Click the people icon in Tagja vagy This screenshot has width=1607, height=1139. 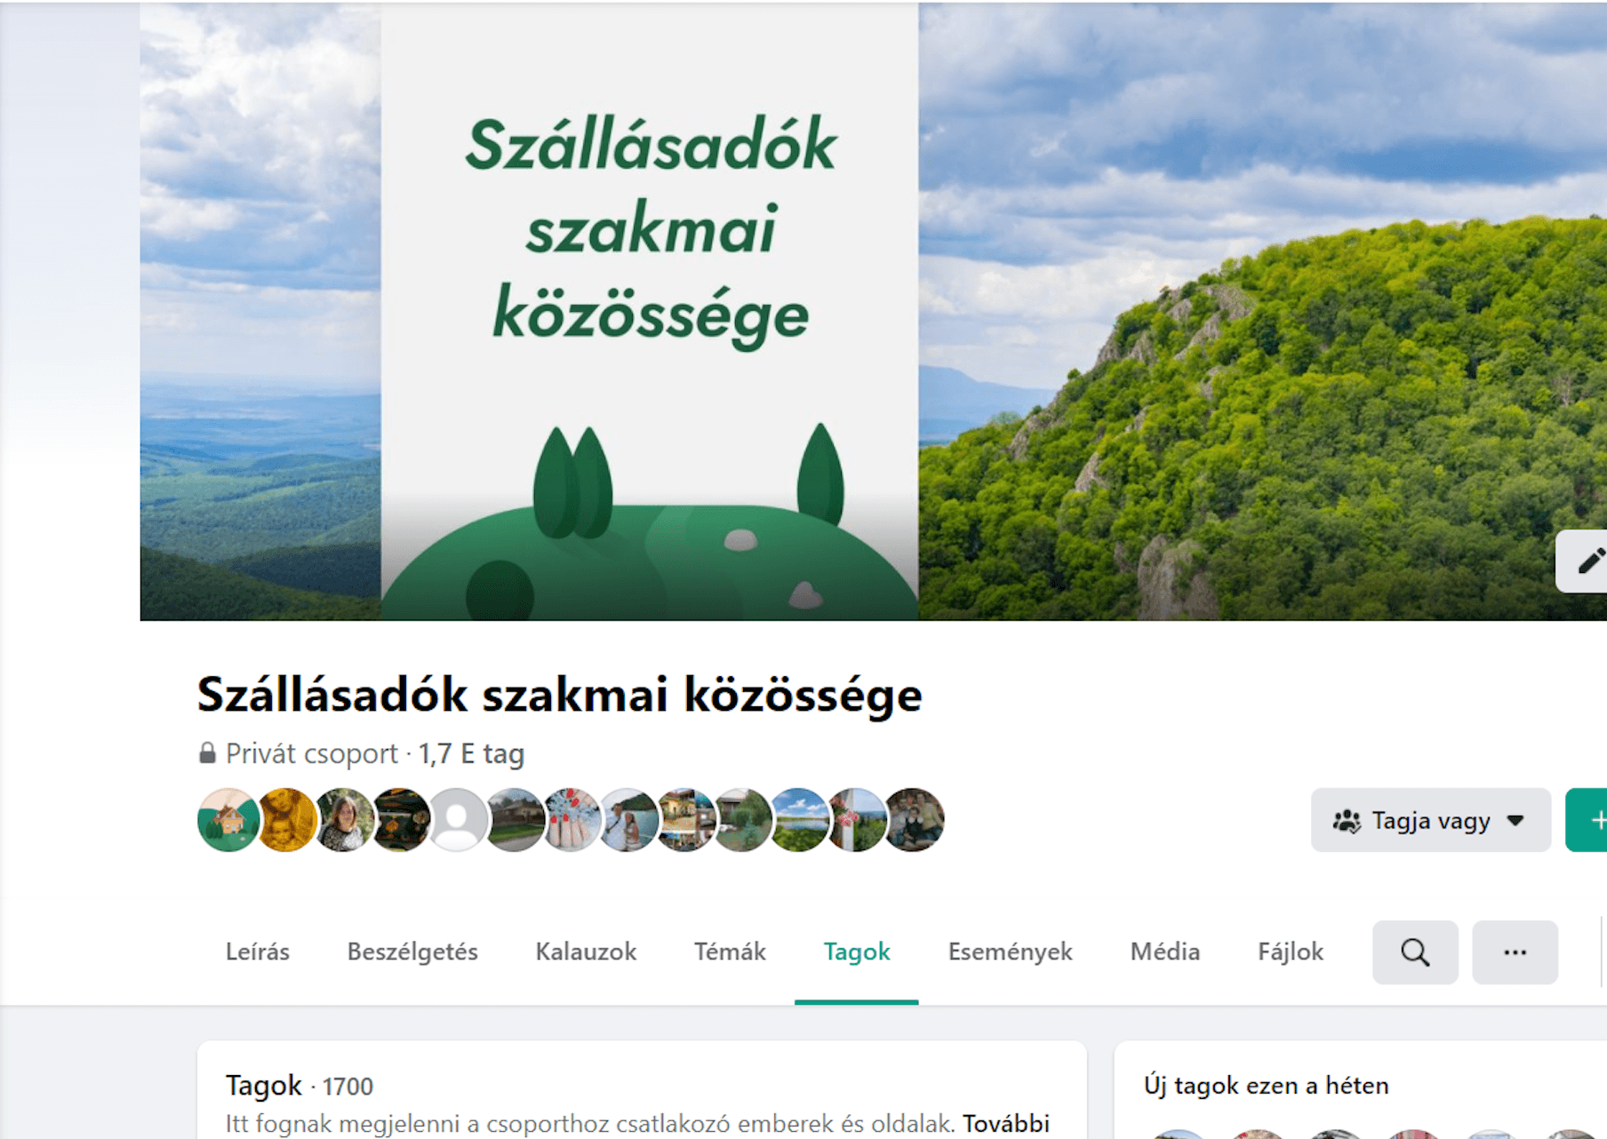pos(1347,821)
